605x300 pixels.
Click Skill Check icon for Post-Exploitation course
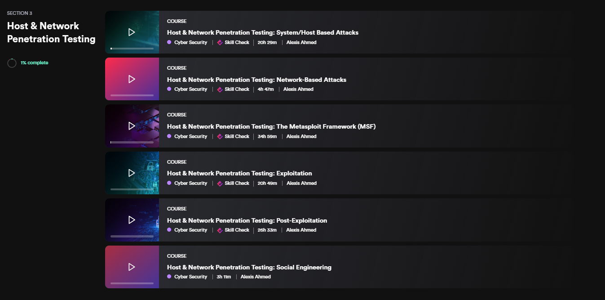pos(220,230)
